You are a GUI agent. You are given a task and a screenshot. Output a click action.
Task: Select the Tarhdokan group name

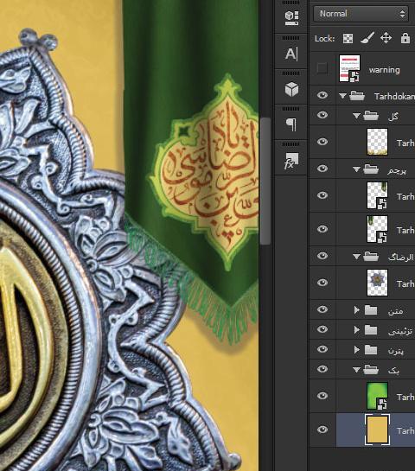point(394,97)
